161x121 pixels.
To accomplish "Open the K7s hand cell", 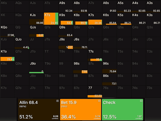I will [95, 19].
